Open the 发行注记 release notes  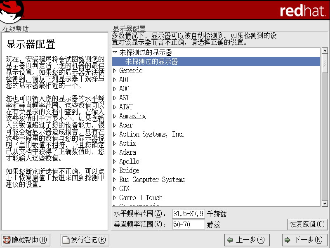click(85, 240)
